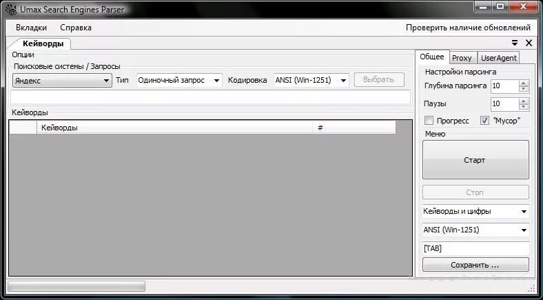Viewport: 543px width, 300px height.
Task: Switch to the UserAgent tab
Action: 498,58
